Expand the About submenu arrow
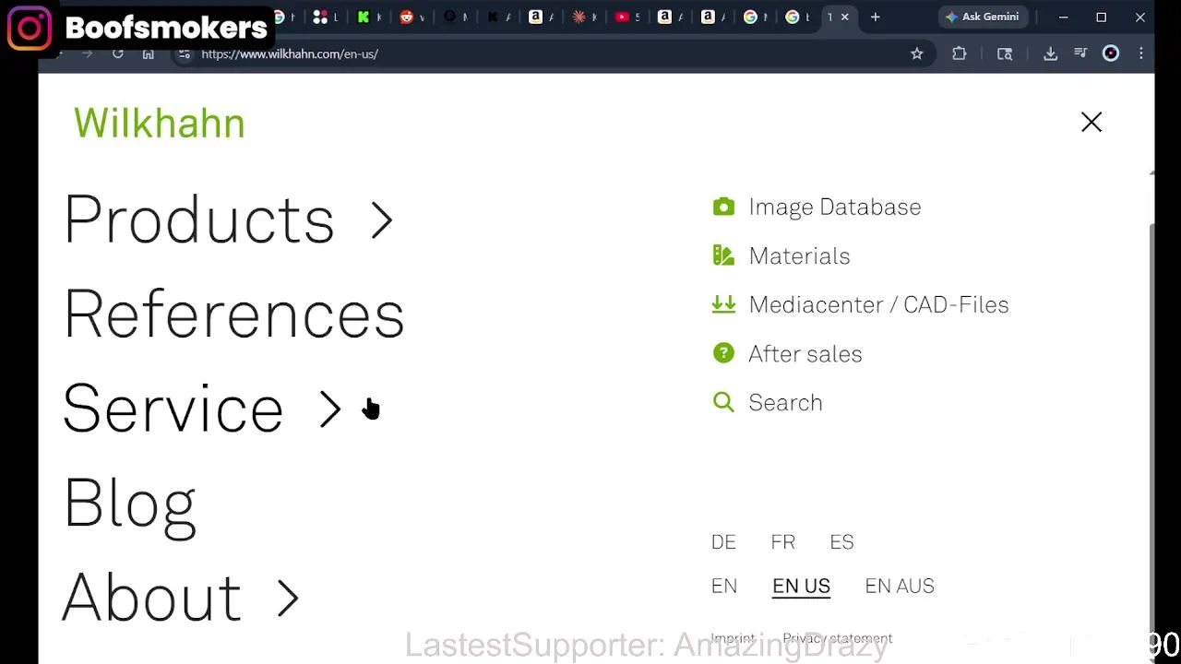Screen dimensions: 1181x664 (288, 599)
